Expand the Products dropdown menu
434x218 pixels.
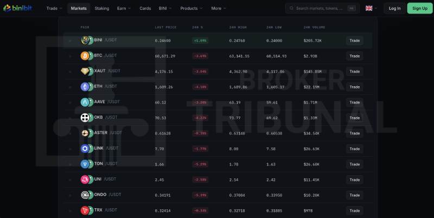[192, 8]
